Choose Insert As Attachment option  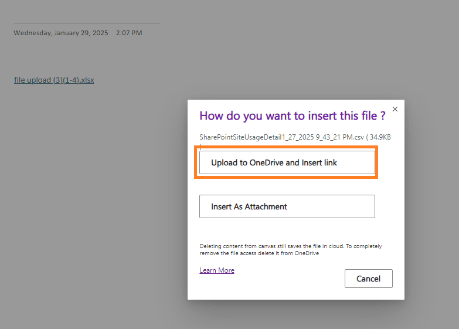click(x=287, y=206)
